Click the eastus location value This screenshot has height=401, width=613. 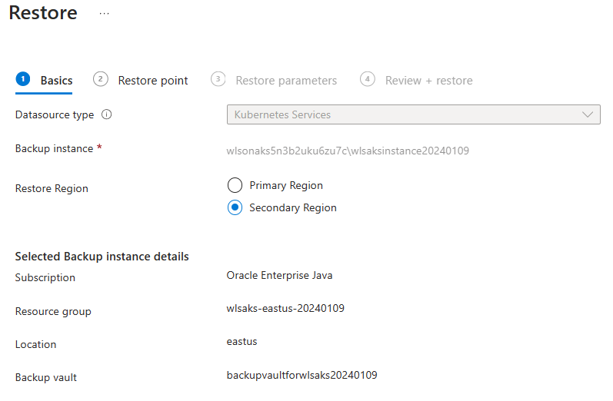pyautogui.click(x=242, y=341)
